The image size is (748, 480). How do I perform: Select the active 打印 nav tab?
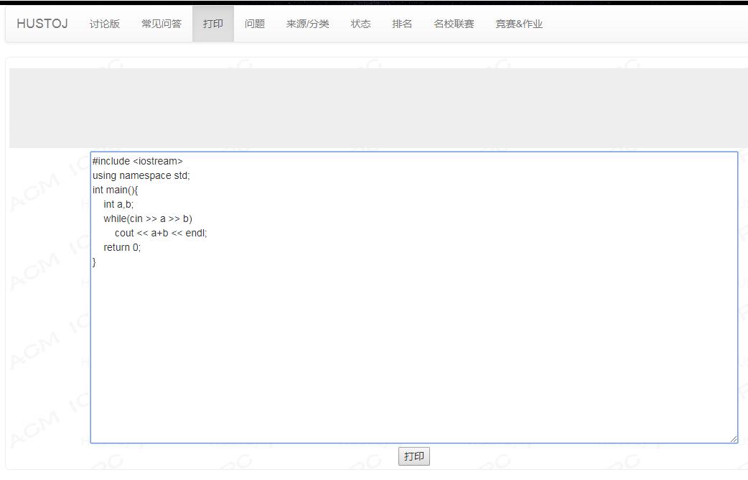[212, 24]
